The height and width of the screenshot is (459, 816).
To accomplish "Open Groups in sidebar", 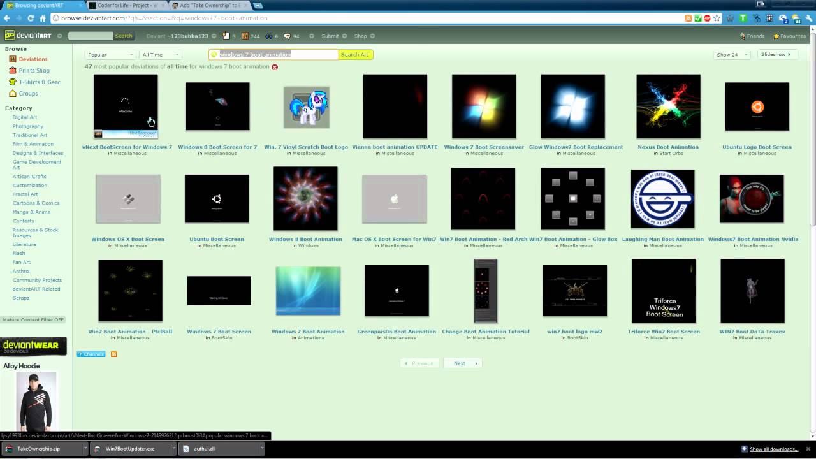I will click(x=28, y=94).
